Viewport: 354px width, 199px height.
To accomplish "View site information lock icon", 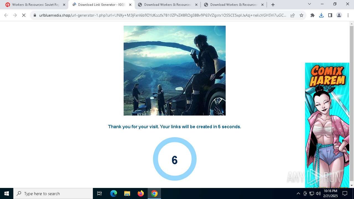I will [35, 15].
